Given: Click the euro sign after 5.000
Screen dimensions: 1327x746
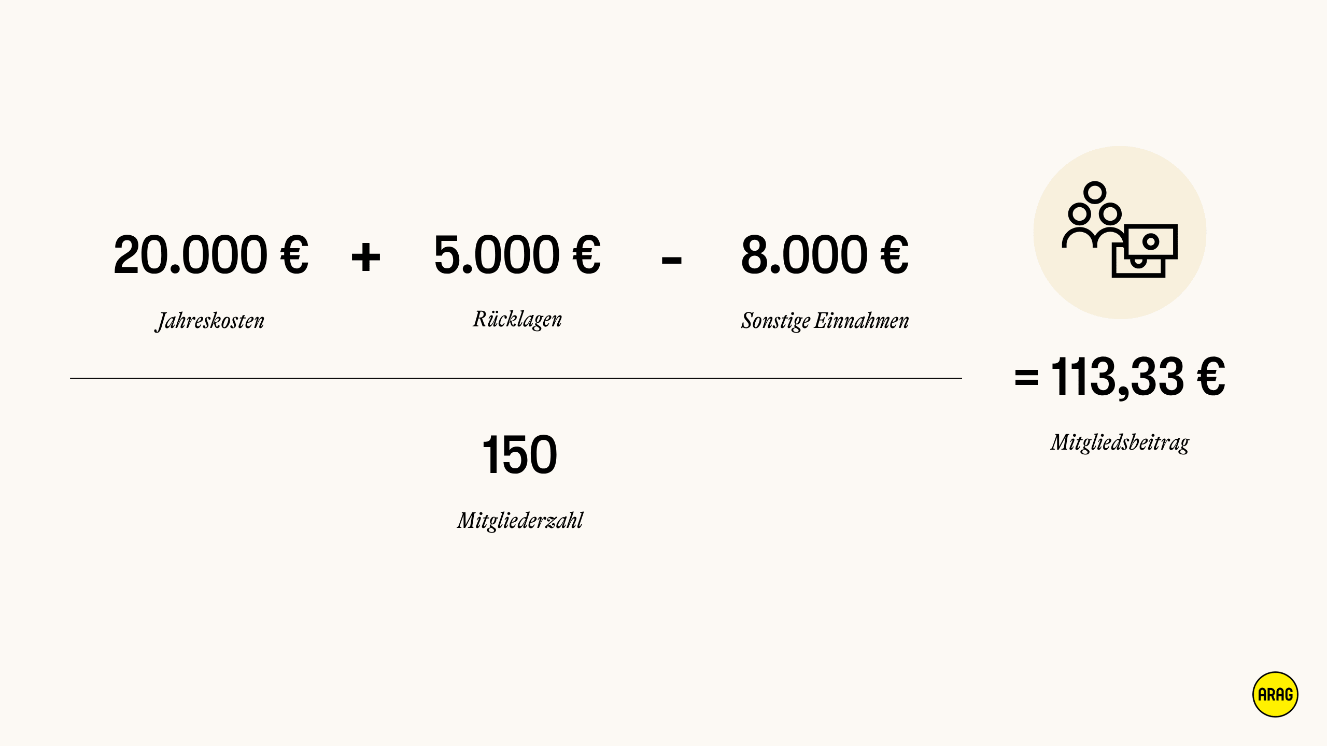Looking at the screenshot, I should pos(586,254).
